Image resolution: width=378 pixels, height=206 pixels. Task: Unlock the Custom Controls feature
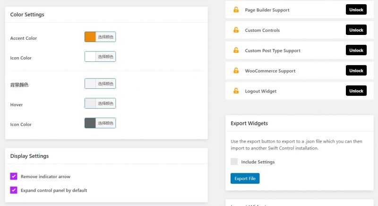(356, 30)
